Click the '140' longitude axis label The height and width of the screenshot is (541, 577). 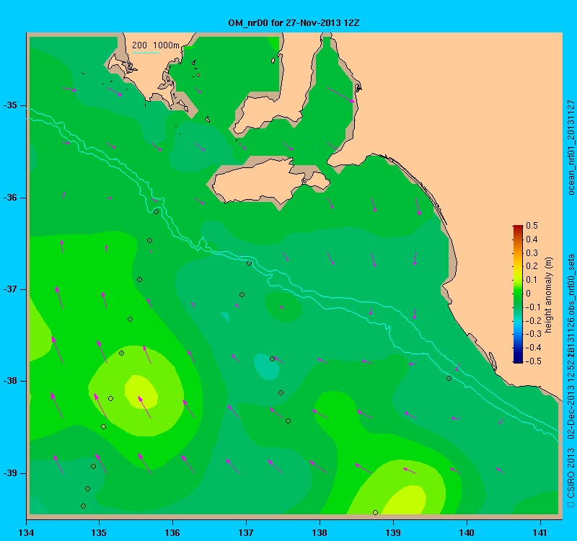[467, 532]
